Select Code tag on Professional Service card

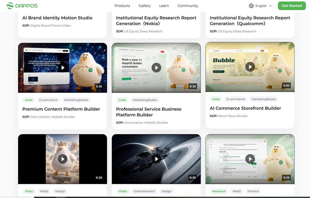[x=122, y=100]
